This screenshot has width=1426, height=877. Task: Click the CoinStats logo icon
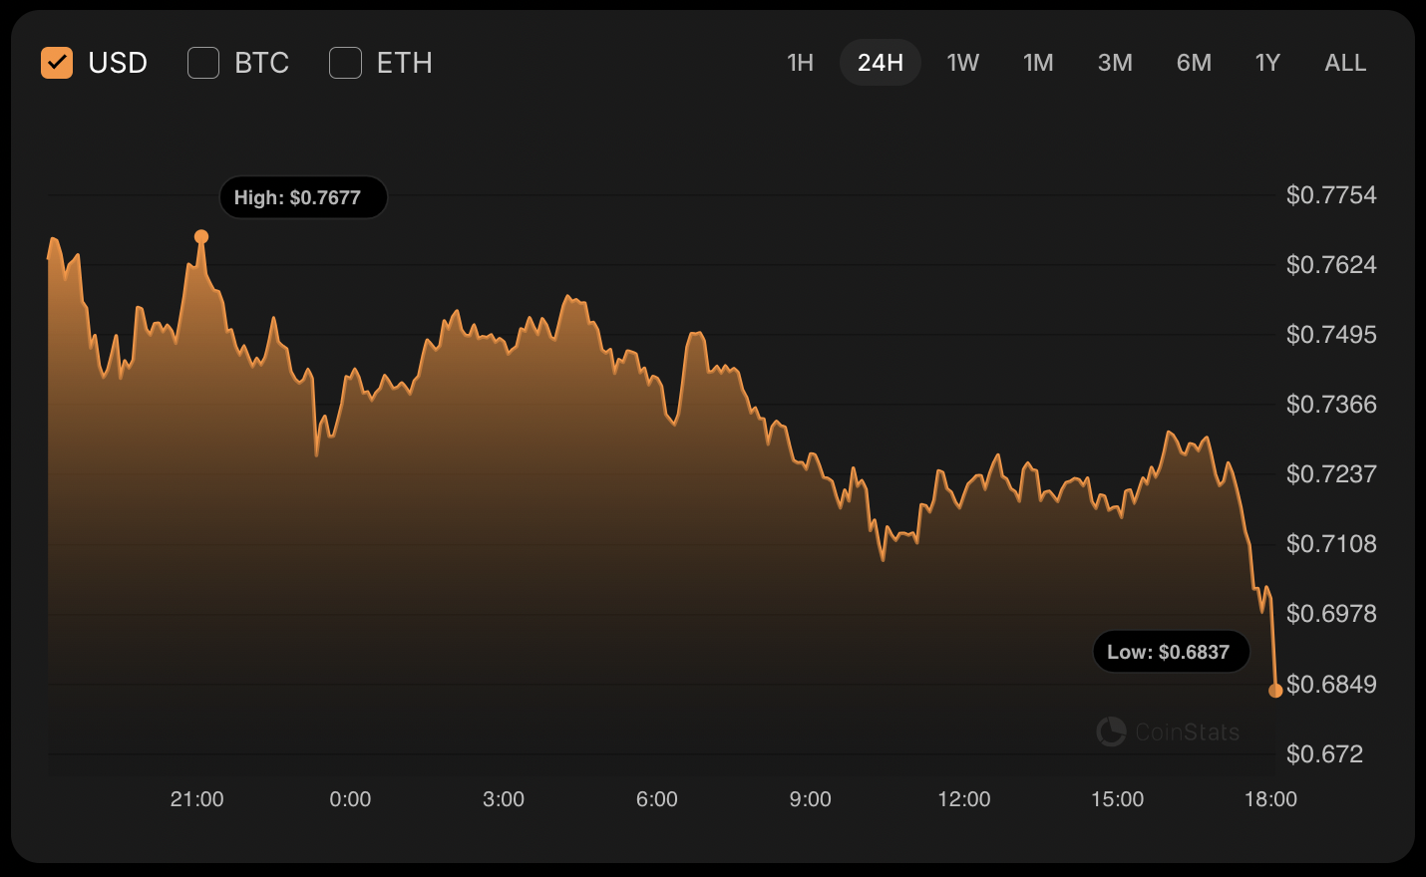point(1111,731)
